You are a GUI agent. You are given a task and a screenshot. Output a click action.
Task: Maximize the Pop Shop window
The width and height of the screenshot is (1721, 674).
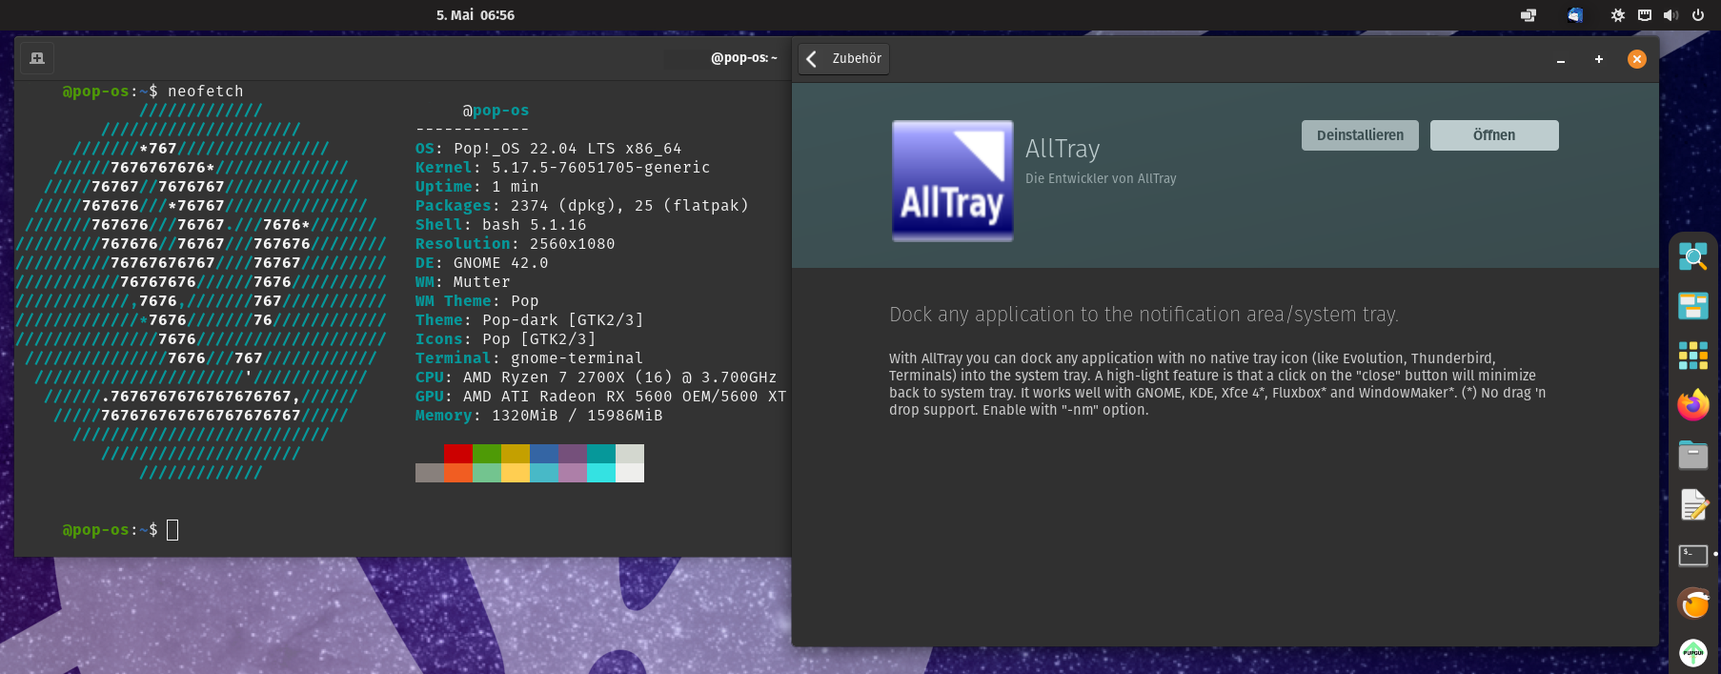(1599, 59)
